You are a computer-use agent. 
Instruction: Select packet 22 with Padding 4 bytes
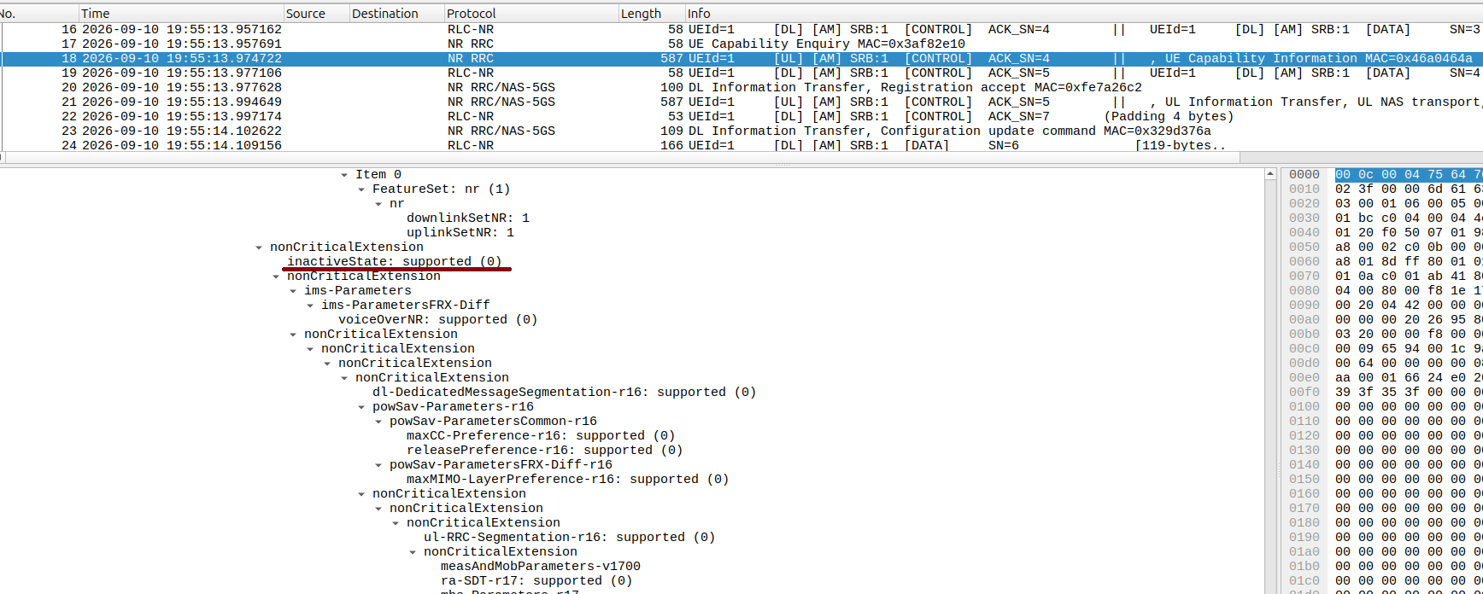coord(741,117)
